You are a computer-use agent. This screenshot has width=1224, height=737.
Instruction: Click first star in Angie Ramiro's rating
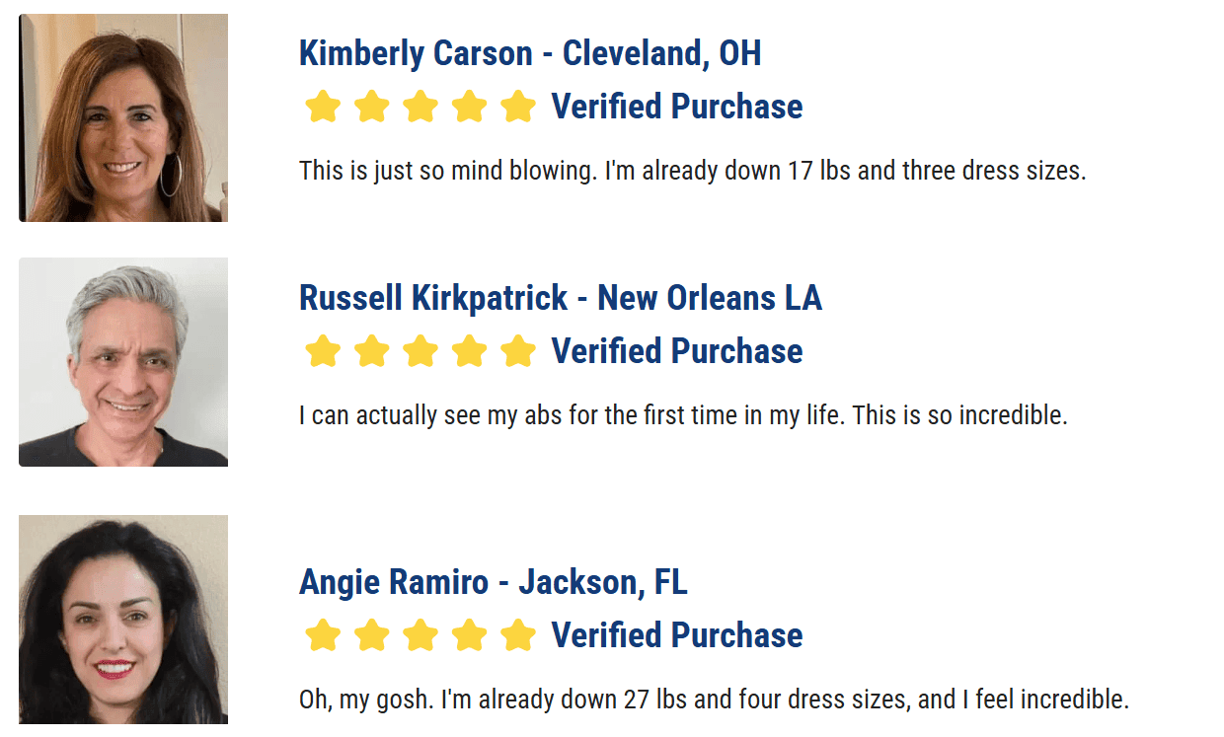(323, 635)
